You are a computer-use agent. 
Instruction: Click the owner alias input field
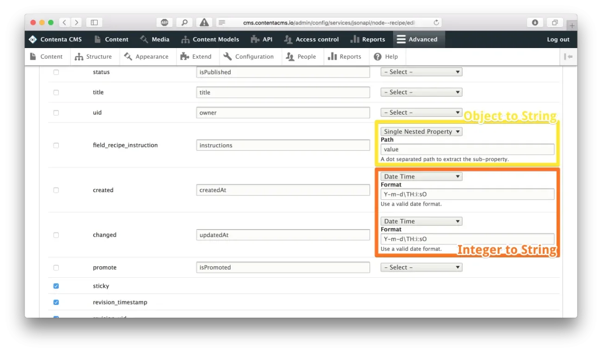tap(283, 113)
